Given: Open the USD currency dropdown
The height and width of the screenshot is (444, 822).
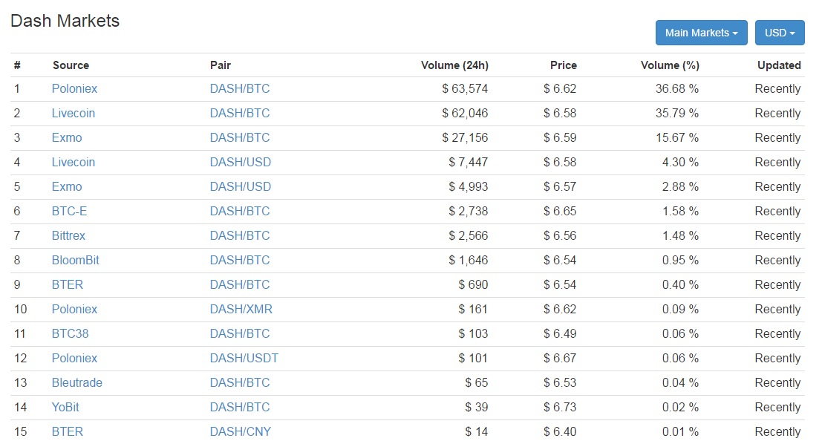Looking at the screenshot, I should click(x=780, y=33).
